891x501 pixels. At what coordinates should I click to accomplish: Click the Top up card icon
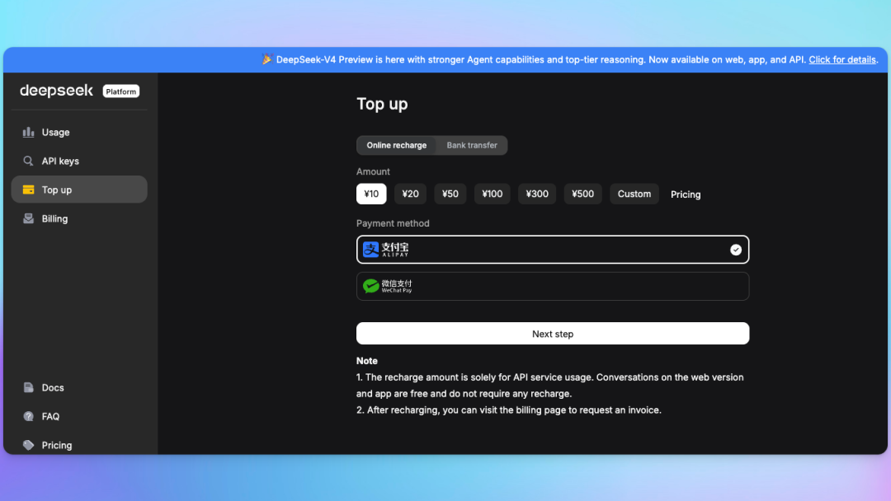pyautogui.click(x=29, y=190)
